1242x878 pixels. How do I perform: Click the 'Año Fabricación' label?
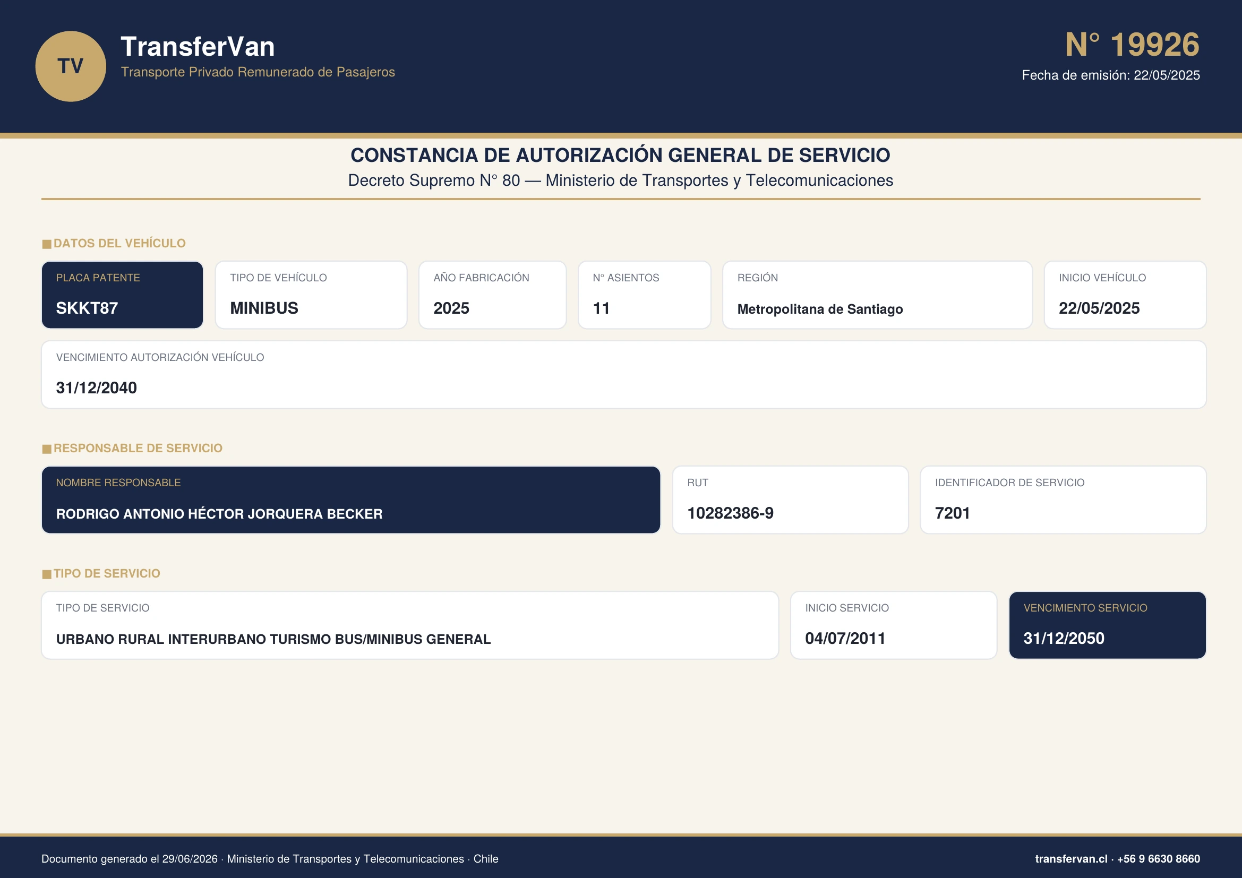481,278
